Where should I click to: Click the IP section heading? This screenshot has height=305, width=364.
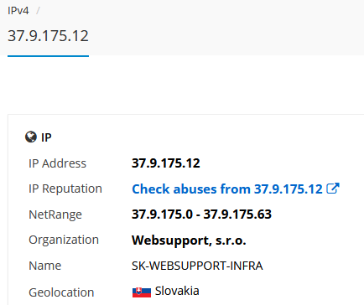tap(46, 137)
